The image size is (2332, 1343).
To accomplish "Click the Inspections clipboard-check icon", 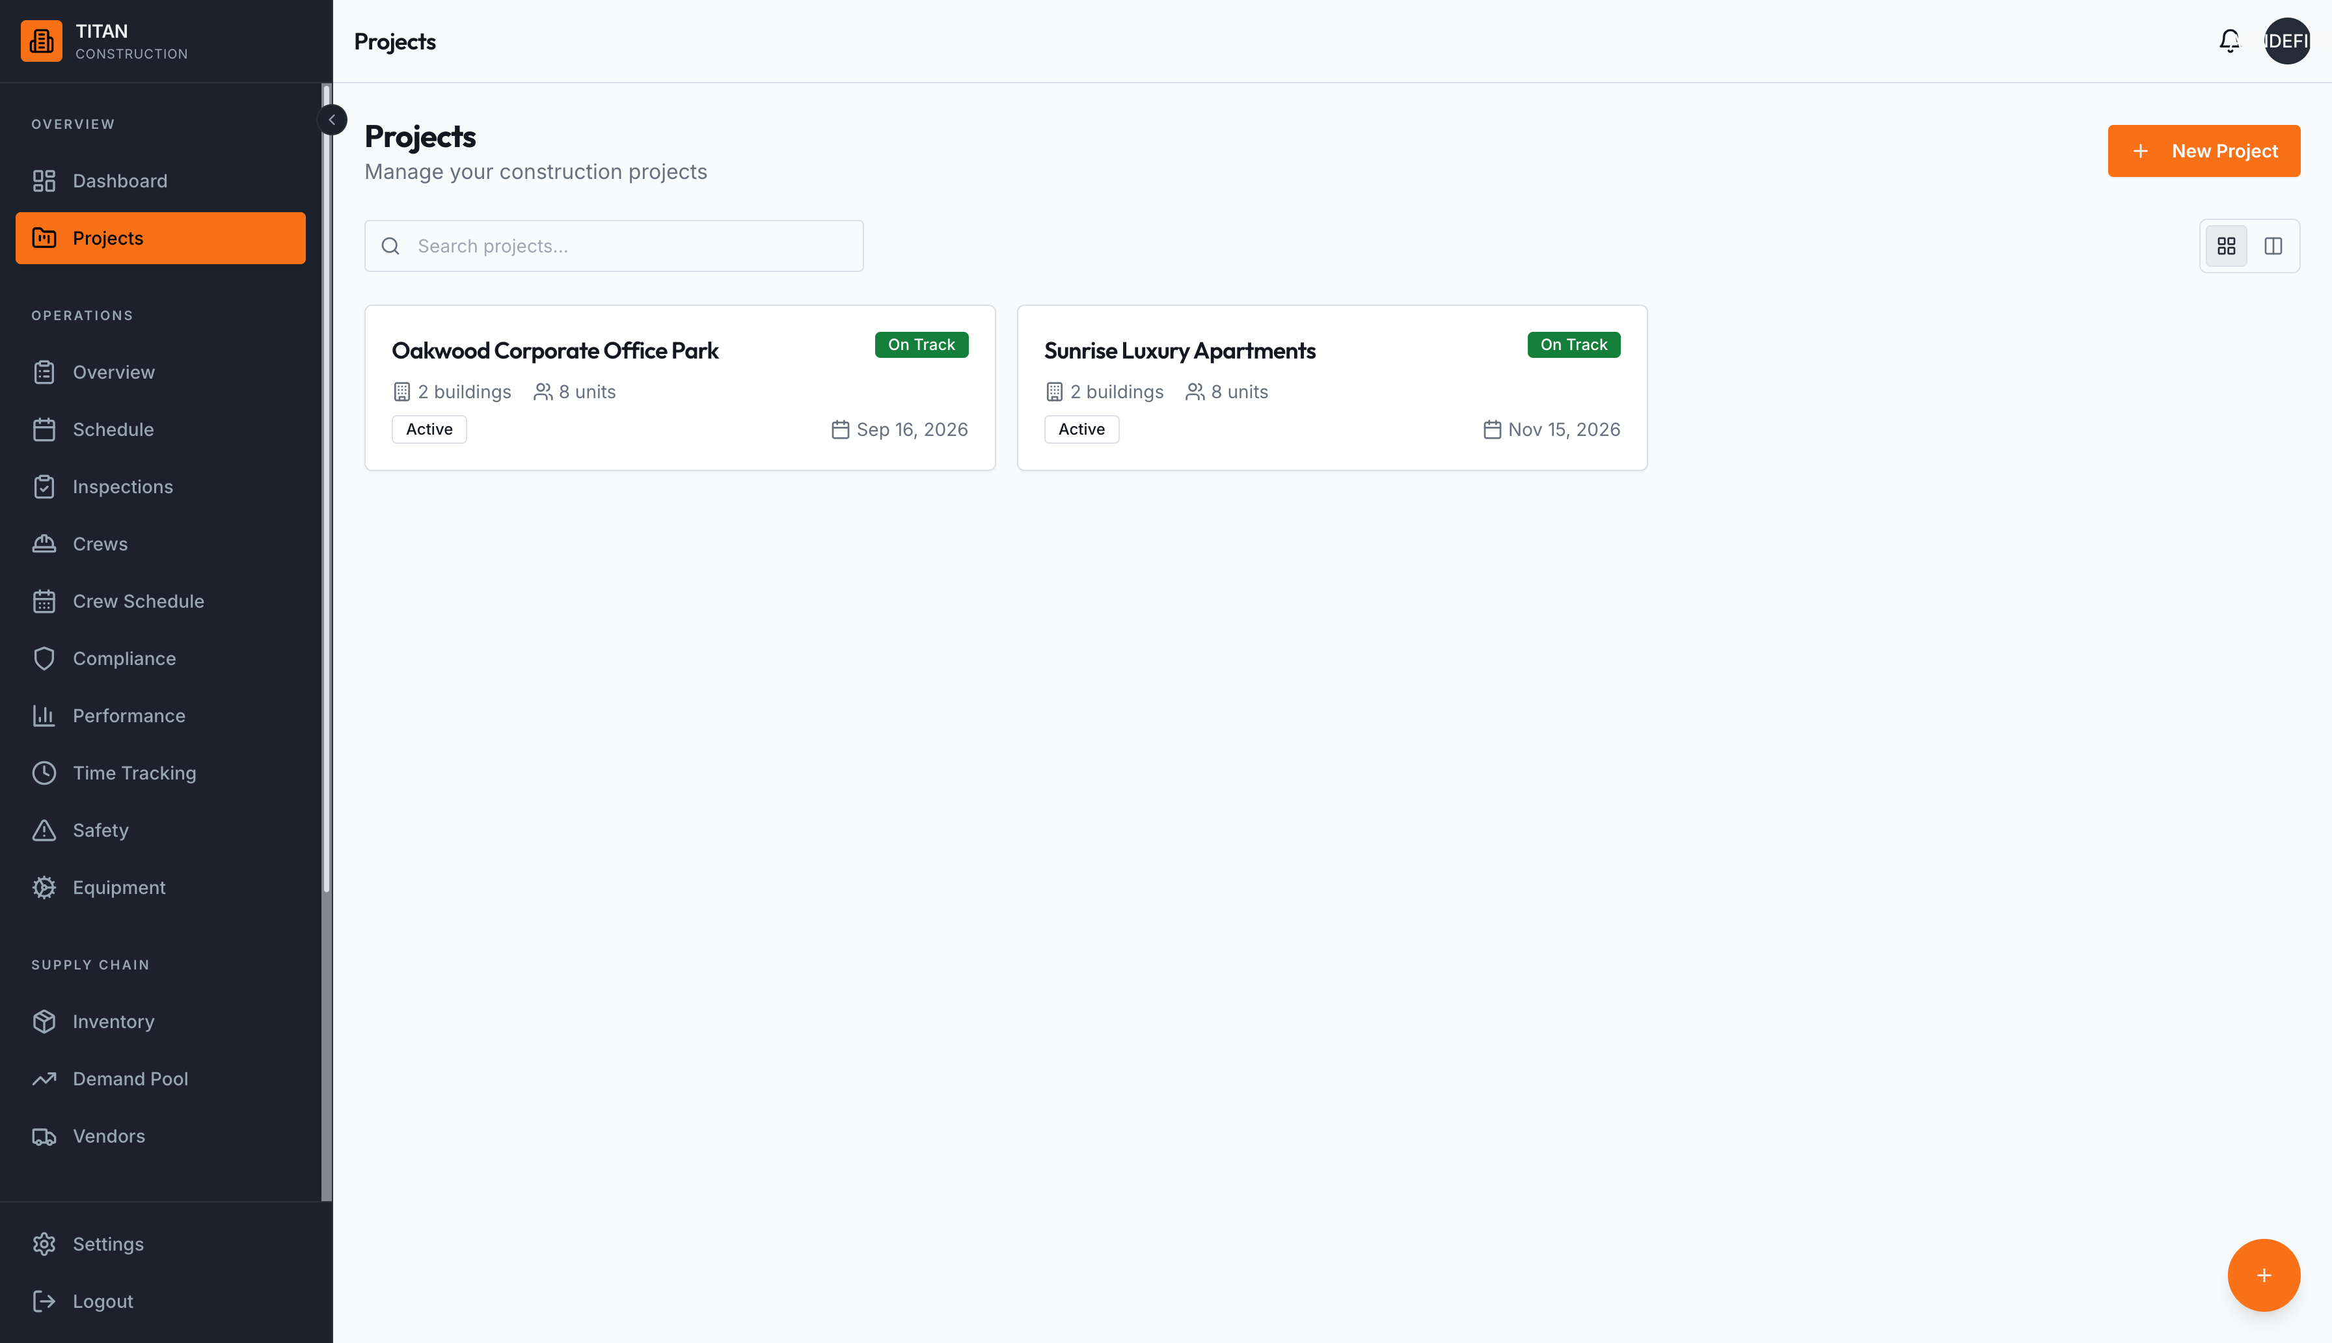I will 44,486.
